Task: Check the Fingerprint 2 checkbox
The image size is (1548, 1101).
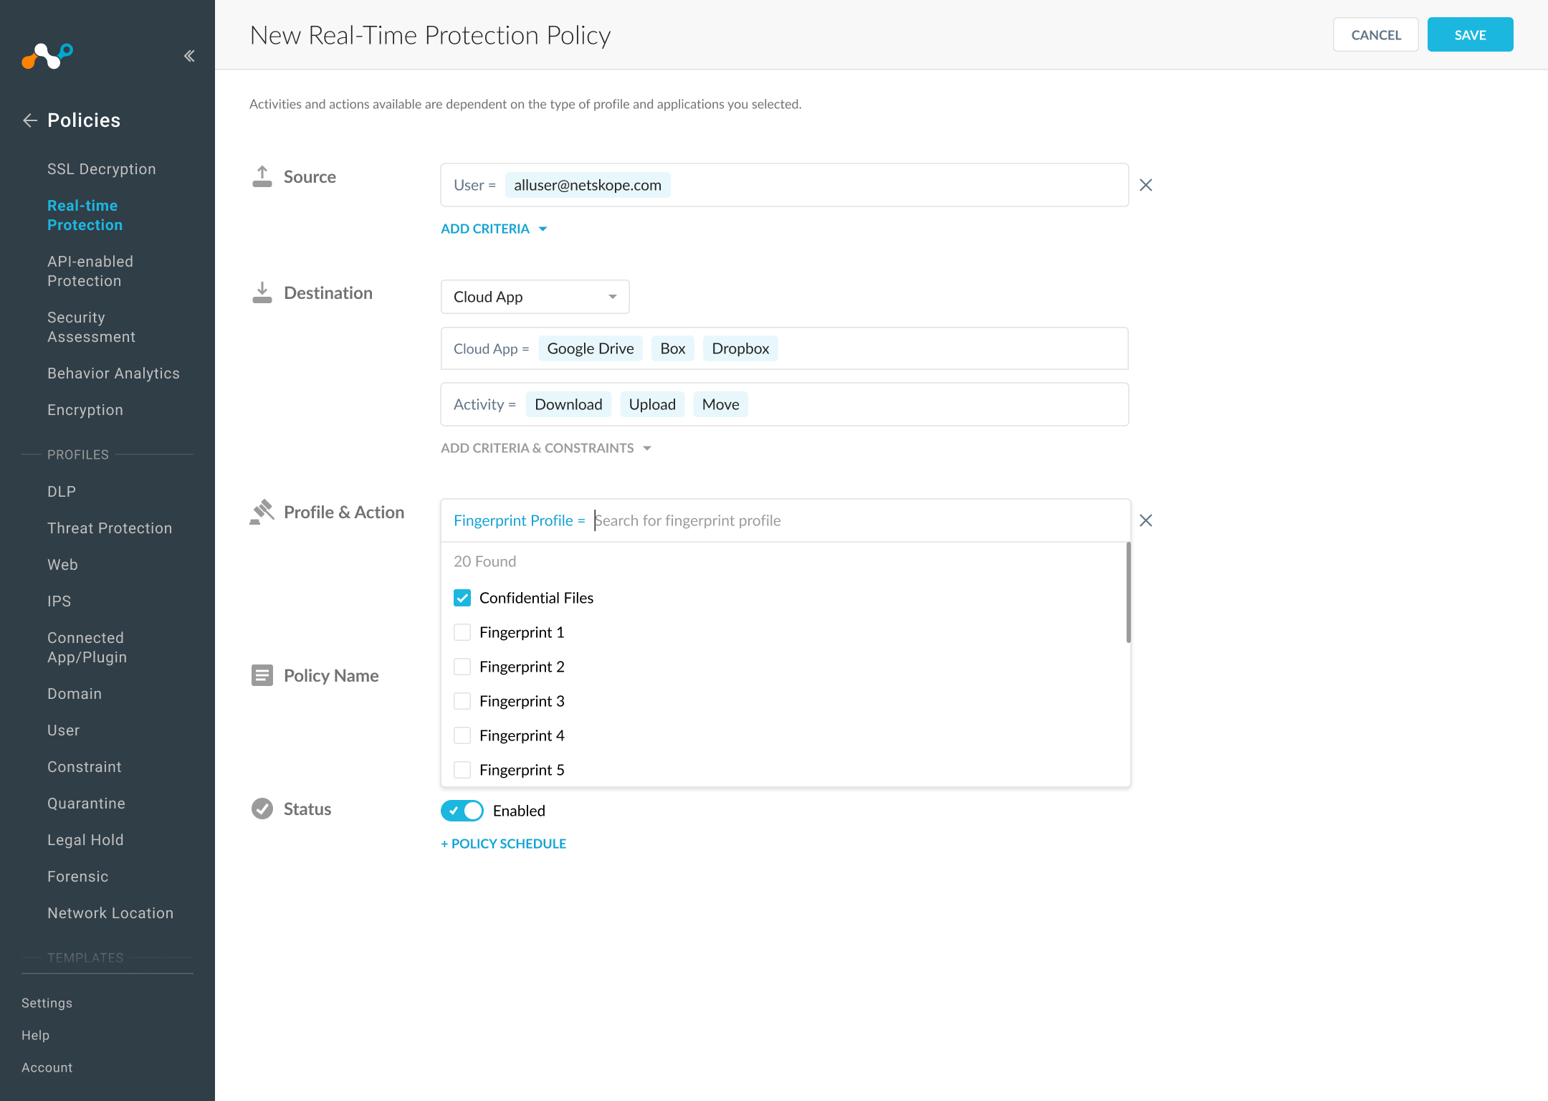Action: coord(462,667)
